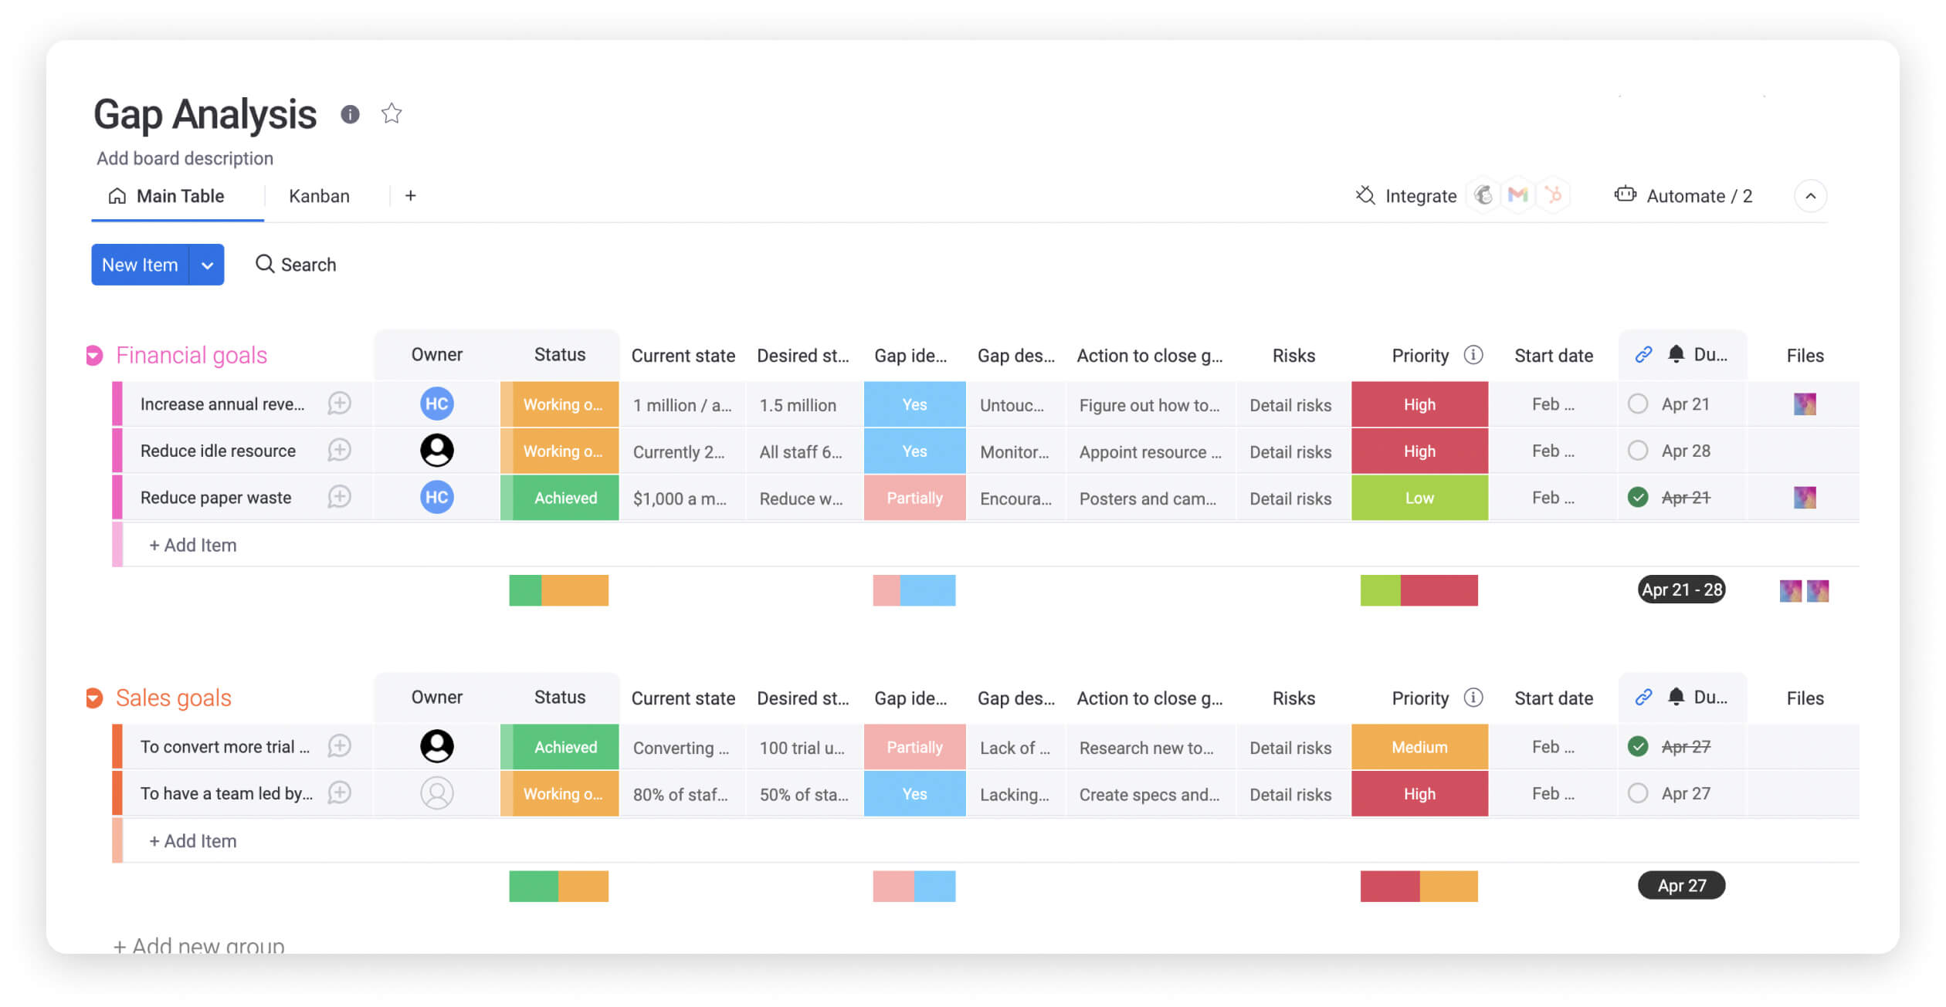Switch to the Kanban tab
This screenshot has width=1946, height=1007.
point(317,195)
